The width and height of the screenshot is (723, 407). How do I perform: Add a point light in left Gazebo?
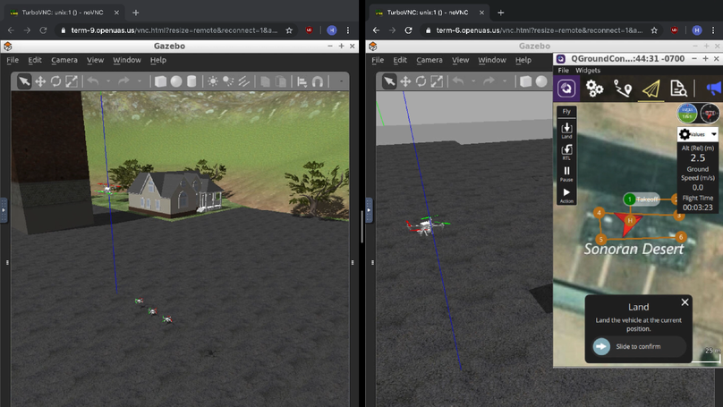point(213,81)
